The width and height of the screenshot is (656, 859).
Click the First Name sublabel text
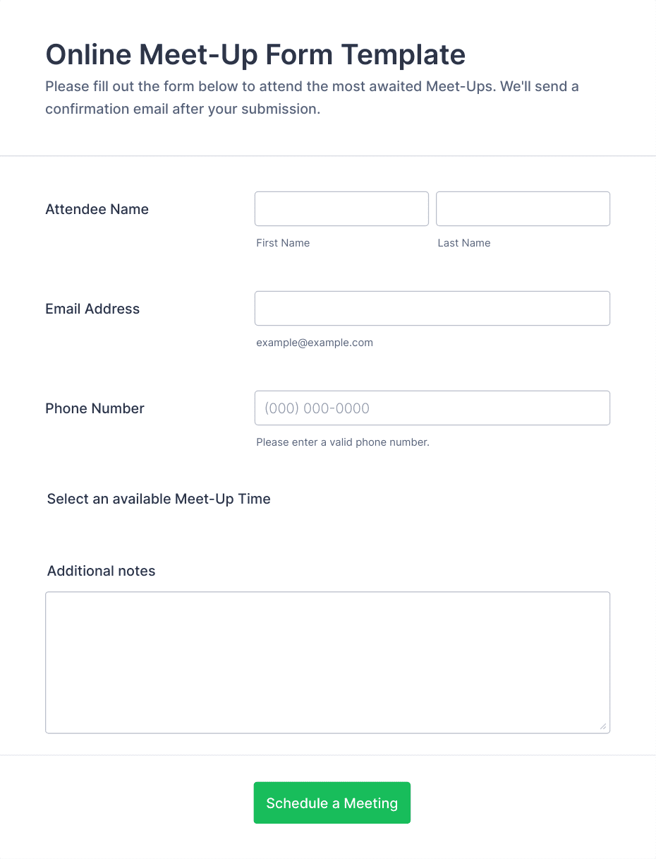[283, 243]
